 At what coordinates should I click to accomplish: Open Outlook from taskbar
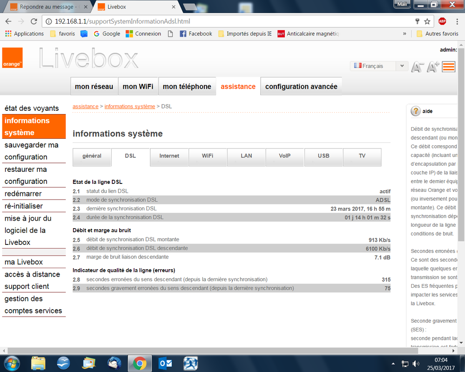(165, 364)
